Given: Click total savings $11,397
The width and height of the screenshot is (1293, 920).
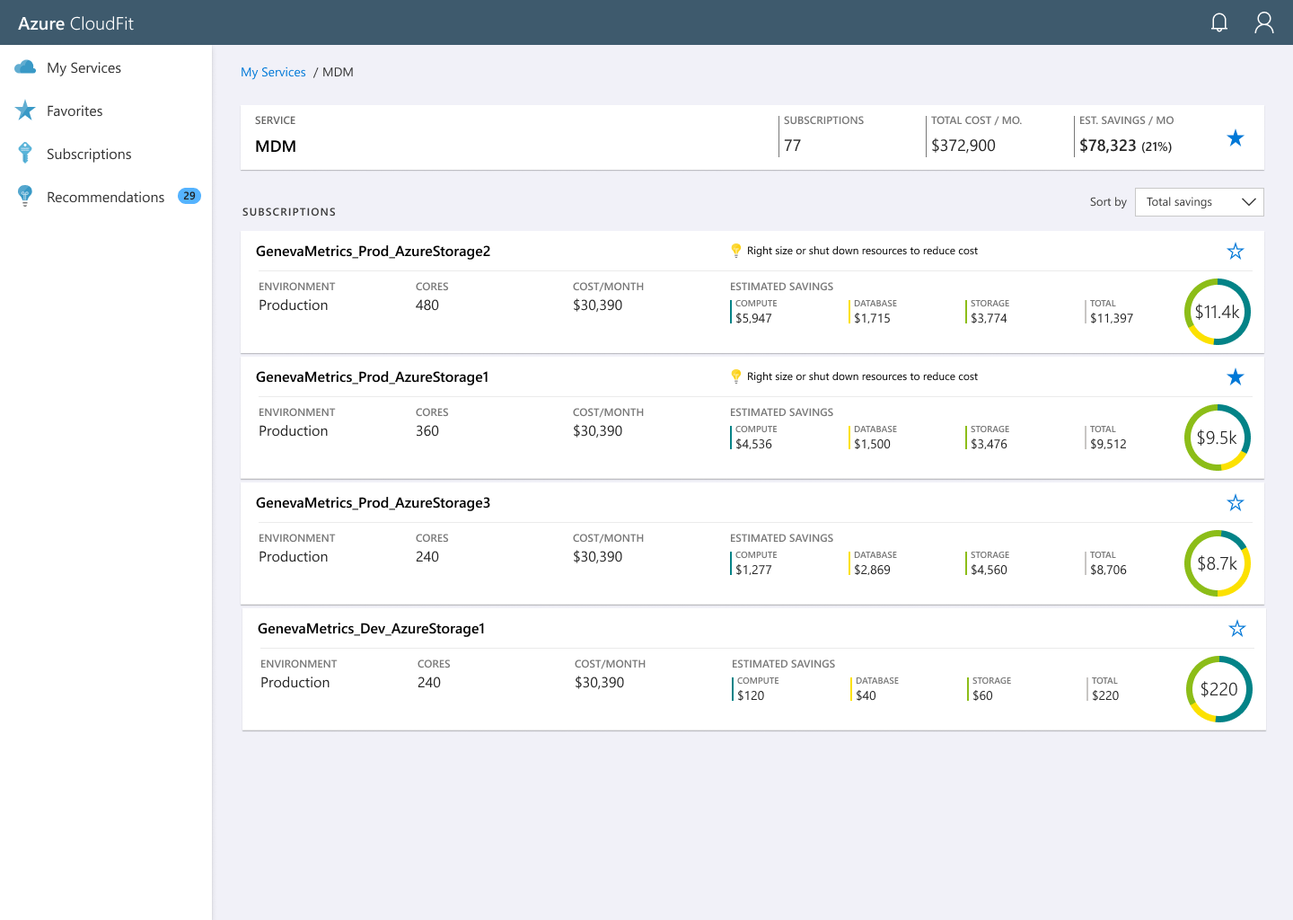Looking at the screenshot, I should [x=1112, y=318].
